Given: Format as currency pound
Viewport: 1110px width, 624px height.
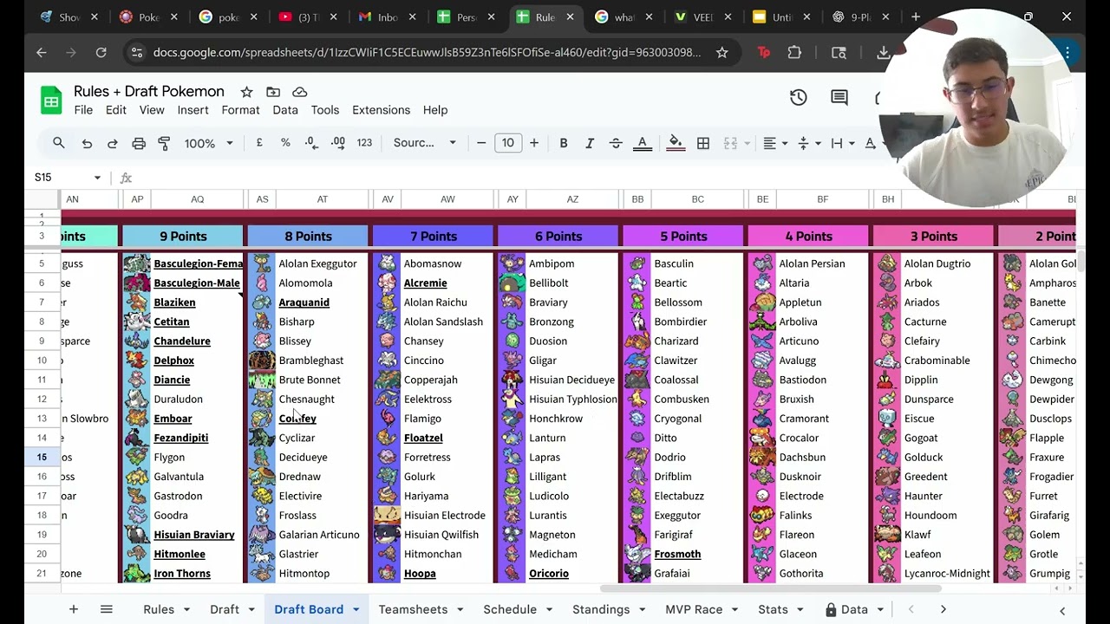Looking at the screenshot, I should point(259,143).
